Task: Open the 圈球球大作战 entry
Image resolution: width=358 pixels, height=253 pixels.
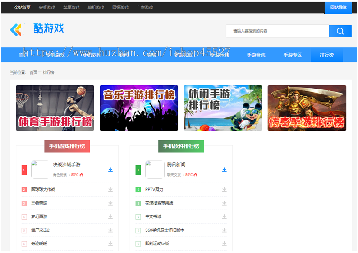Action: [x=43, y=190]
